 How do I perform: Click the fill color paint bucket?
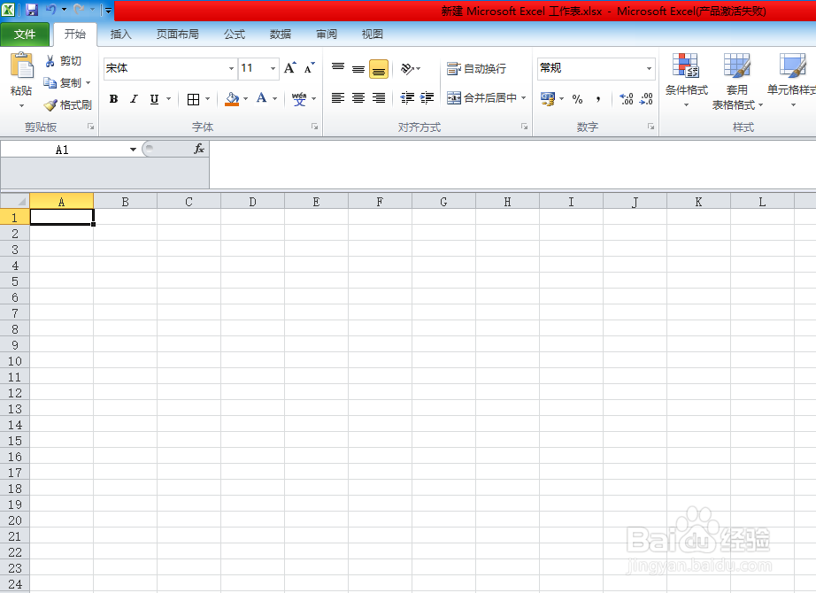[232, 98]
